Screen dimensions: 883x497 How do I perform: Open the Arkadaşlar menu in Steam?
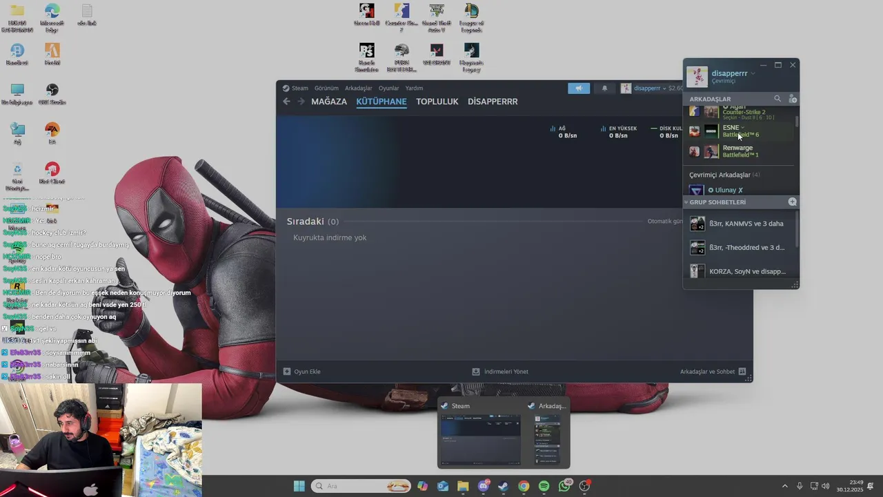pyautogui.click(x=359, y=88)
